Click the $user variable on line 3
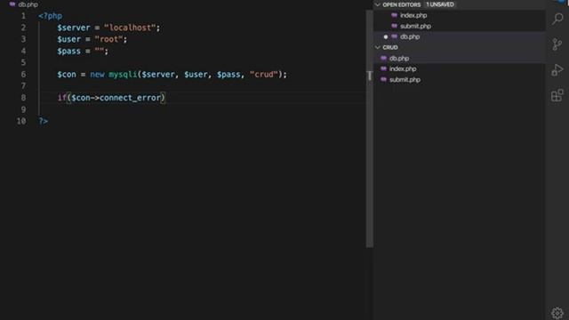Screen dimensions: 569x320 [x=69, y=39]
